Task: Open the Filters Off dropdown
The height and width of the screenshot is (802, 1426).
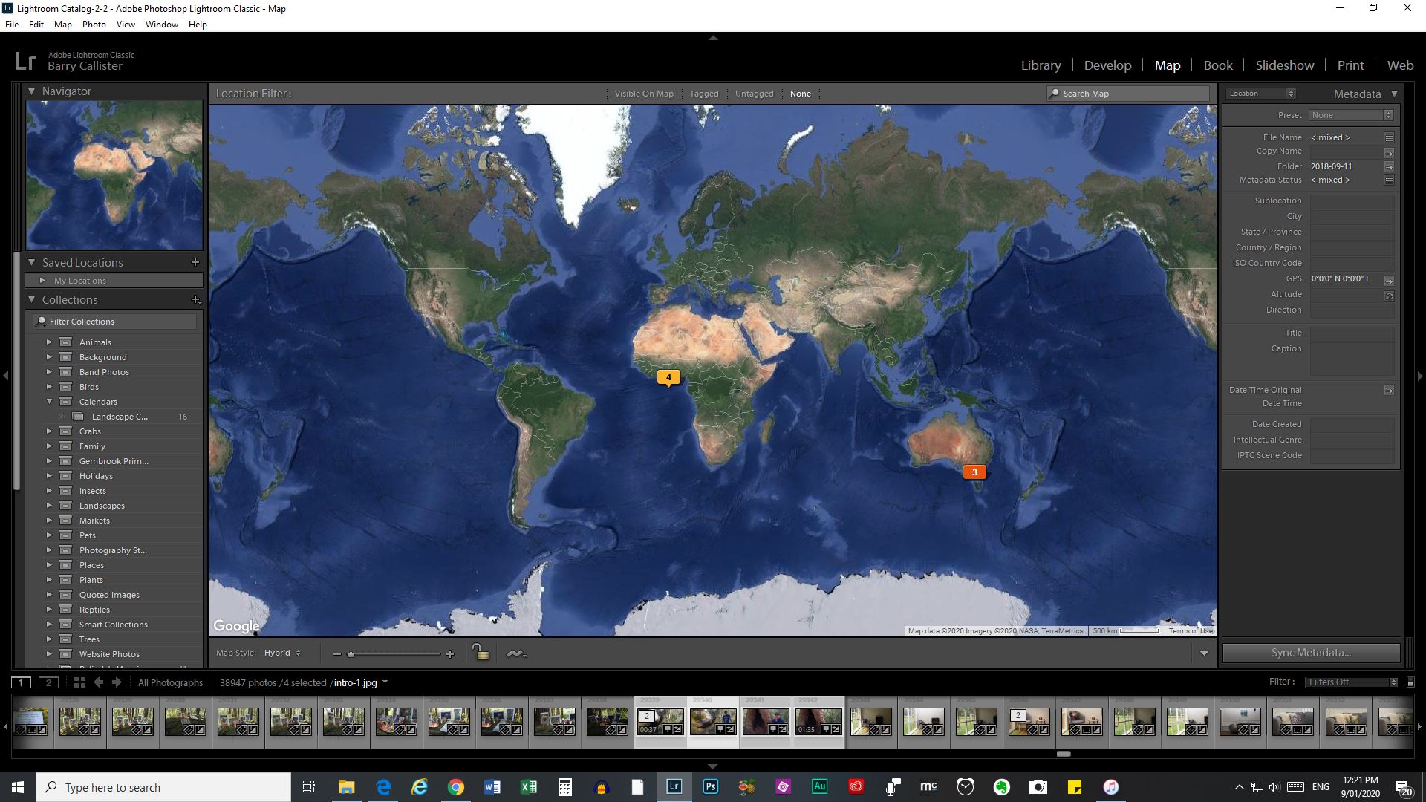Action: (1351, 682)
